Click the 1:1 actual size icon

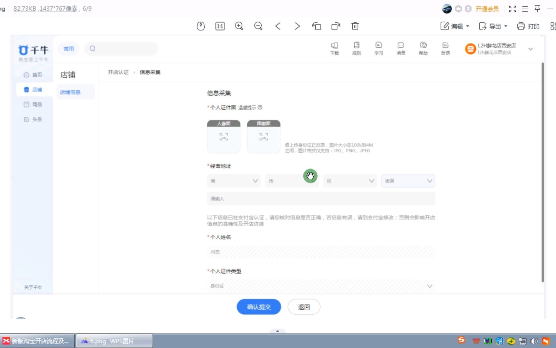pyautogui.click(x=220, y=26)
